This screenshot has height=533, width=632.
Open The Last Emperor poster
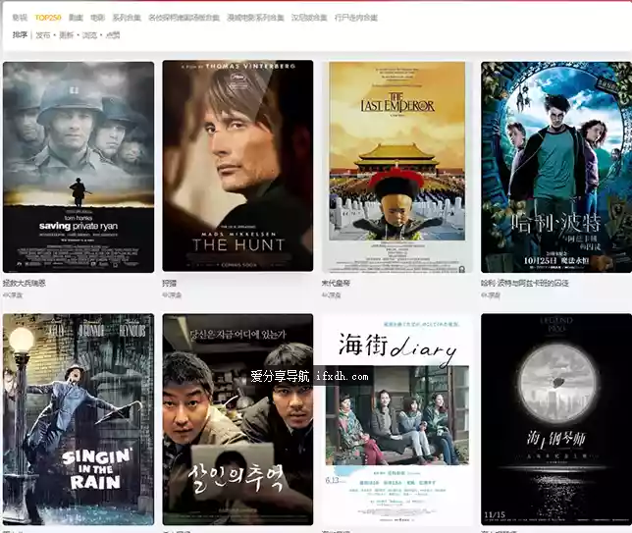(x=397, y=167)
